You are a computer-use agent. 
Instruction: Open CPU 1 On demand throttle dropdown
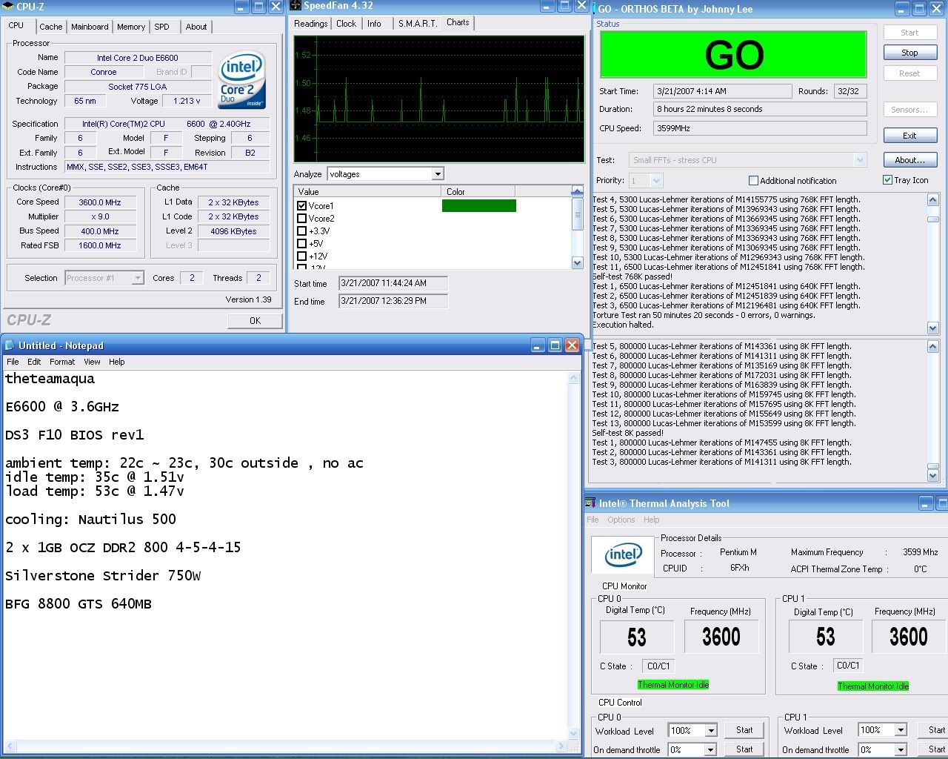pyautogui.click(x=901, y=750)
